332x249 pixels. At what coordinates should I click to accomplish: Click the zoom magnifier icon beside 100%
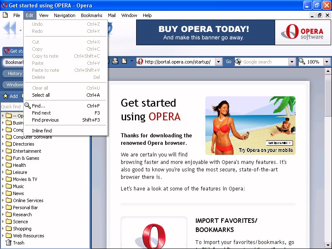click(302, 61)
